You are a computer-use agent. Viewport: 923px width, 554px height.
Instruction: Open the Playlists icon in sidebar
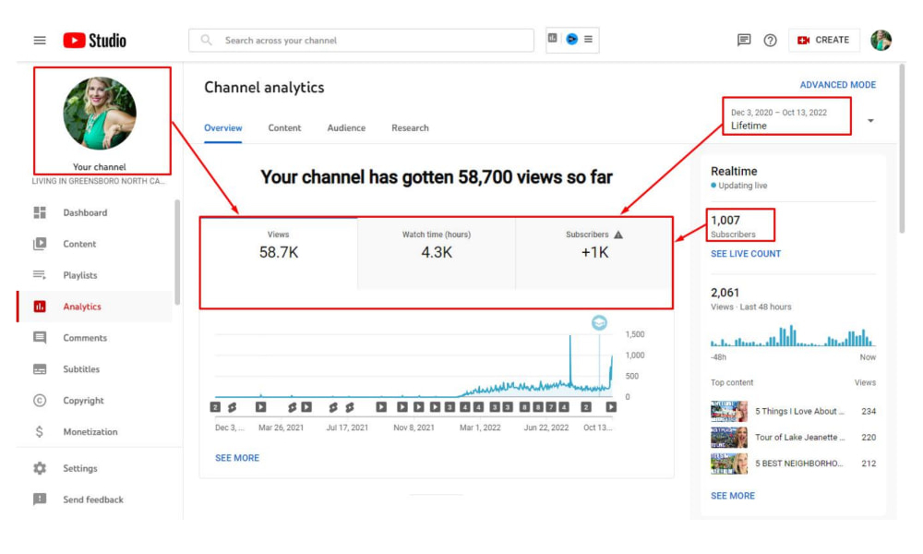[x=40, y=275]
